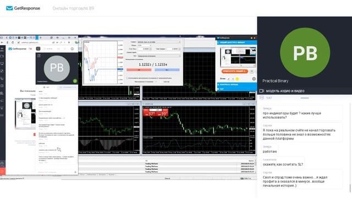Click the message input field in nested chat

tap(55, 172)
